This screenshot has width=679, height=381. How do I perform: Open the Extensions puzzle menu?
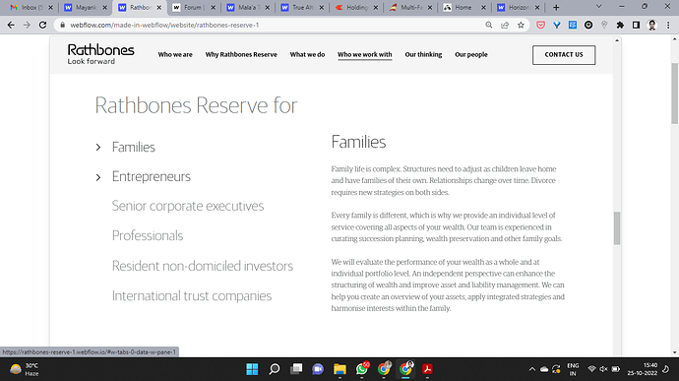point(620,26)
